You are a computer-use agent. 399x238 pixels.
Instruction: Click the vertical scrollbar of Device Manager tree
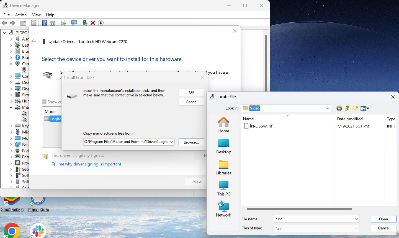pyautogui.click(x=266, y=63)
